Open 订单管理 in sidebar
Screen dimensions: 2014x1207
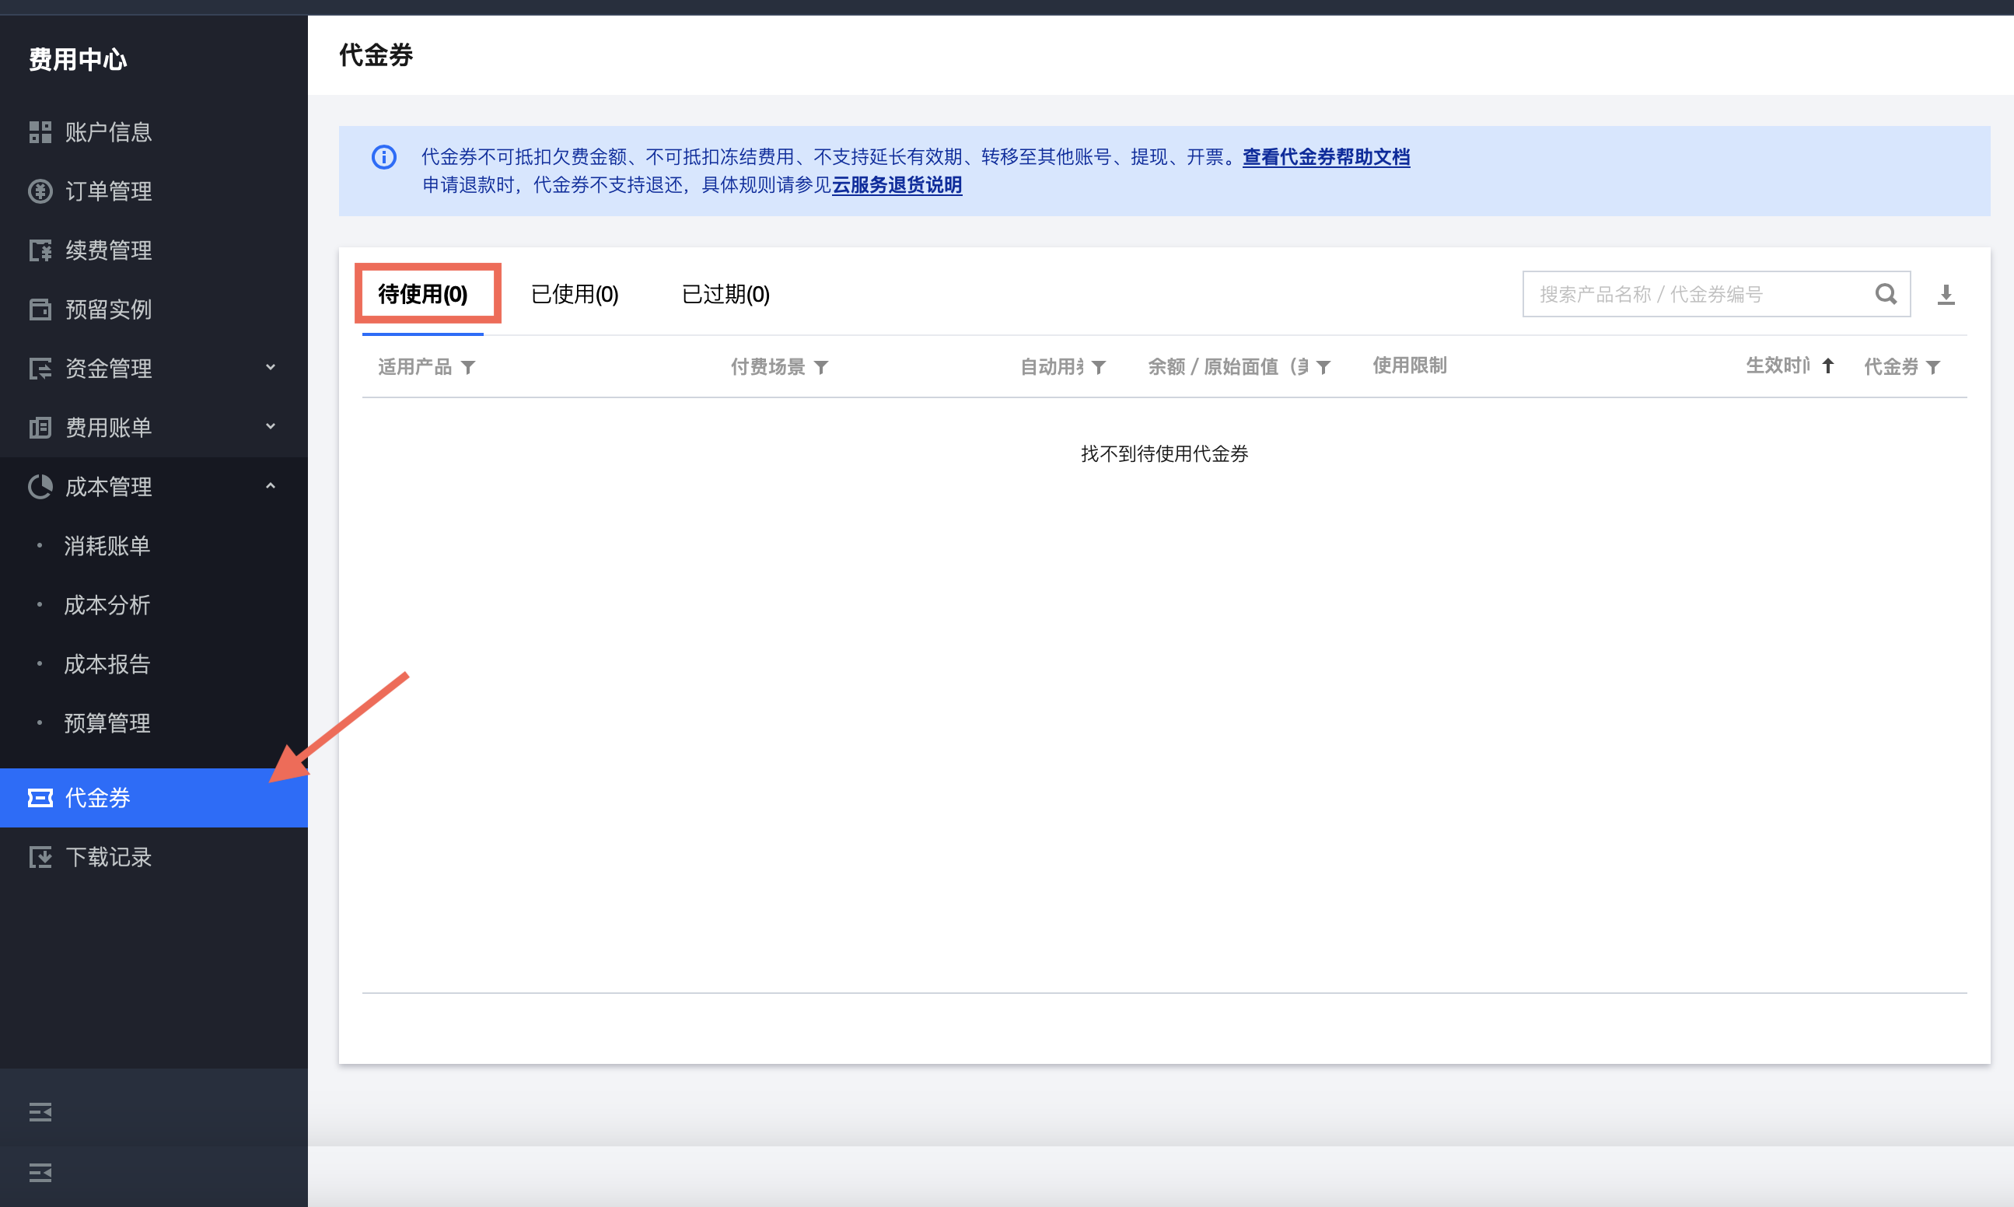[x=108, y=191]
